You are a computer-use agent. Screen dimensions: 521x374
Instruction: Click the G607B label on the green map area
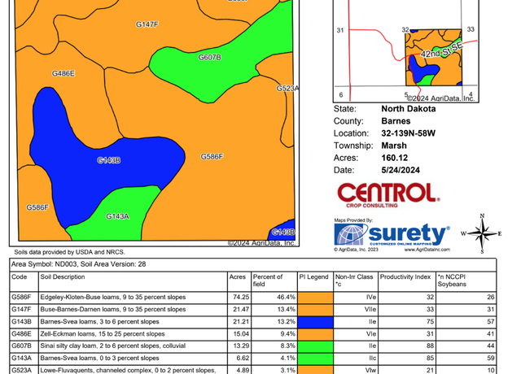click(210, 58)
